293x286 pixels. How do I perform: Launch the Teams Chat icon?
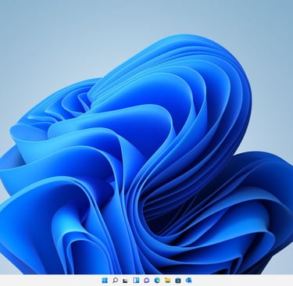click(x=146, y=281)
